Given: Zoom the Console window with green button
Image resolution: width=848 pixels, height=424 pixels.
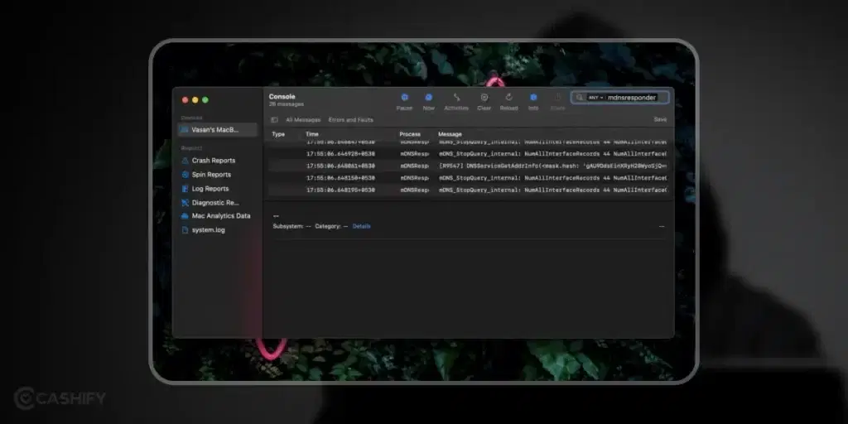Looking at the screenshot, I should point(205,100).
